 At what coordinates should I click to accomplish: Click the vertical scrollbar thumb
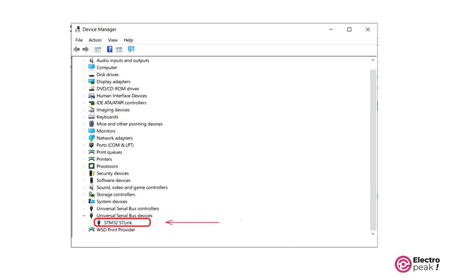[373, 149]
